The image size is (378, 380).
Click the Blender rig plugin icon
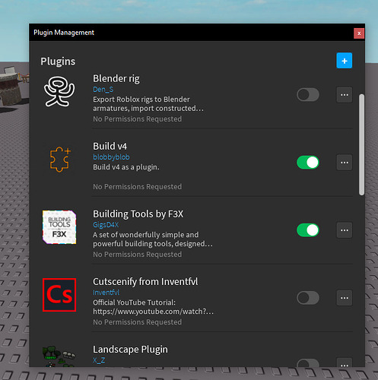[x=59, y=92]
